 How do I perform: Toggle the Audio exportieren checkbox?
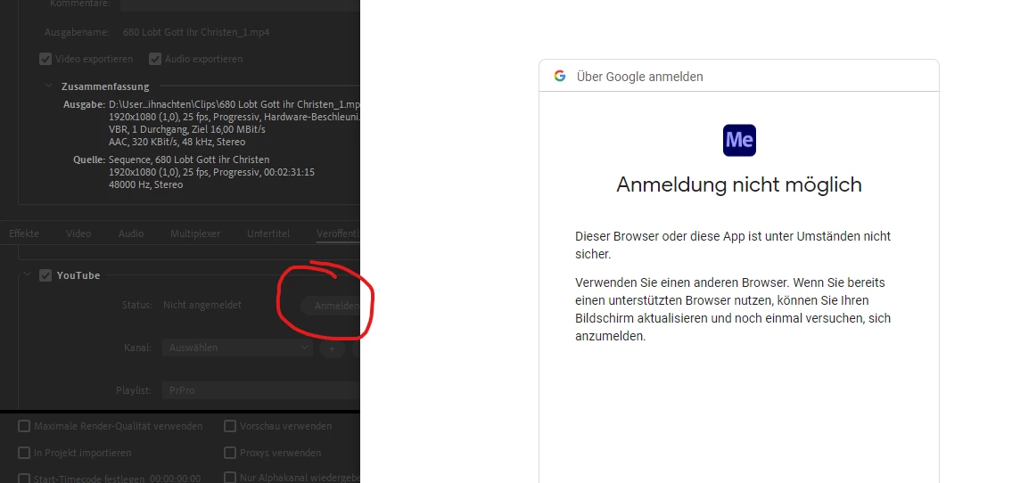click(155, 59)
